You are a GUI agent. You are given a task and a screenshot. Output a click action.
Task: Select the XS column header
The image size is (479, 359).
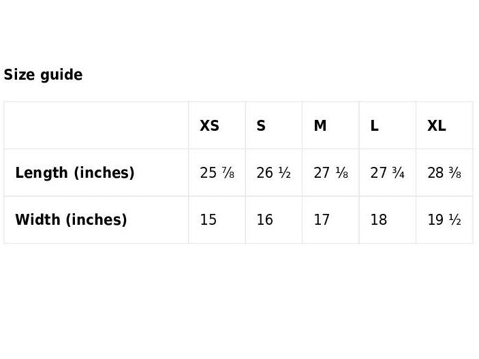(x=210, y=126)
